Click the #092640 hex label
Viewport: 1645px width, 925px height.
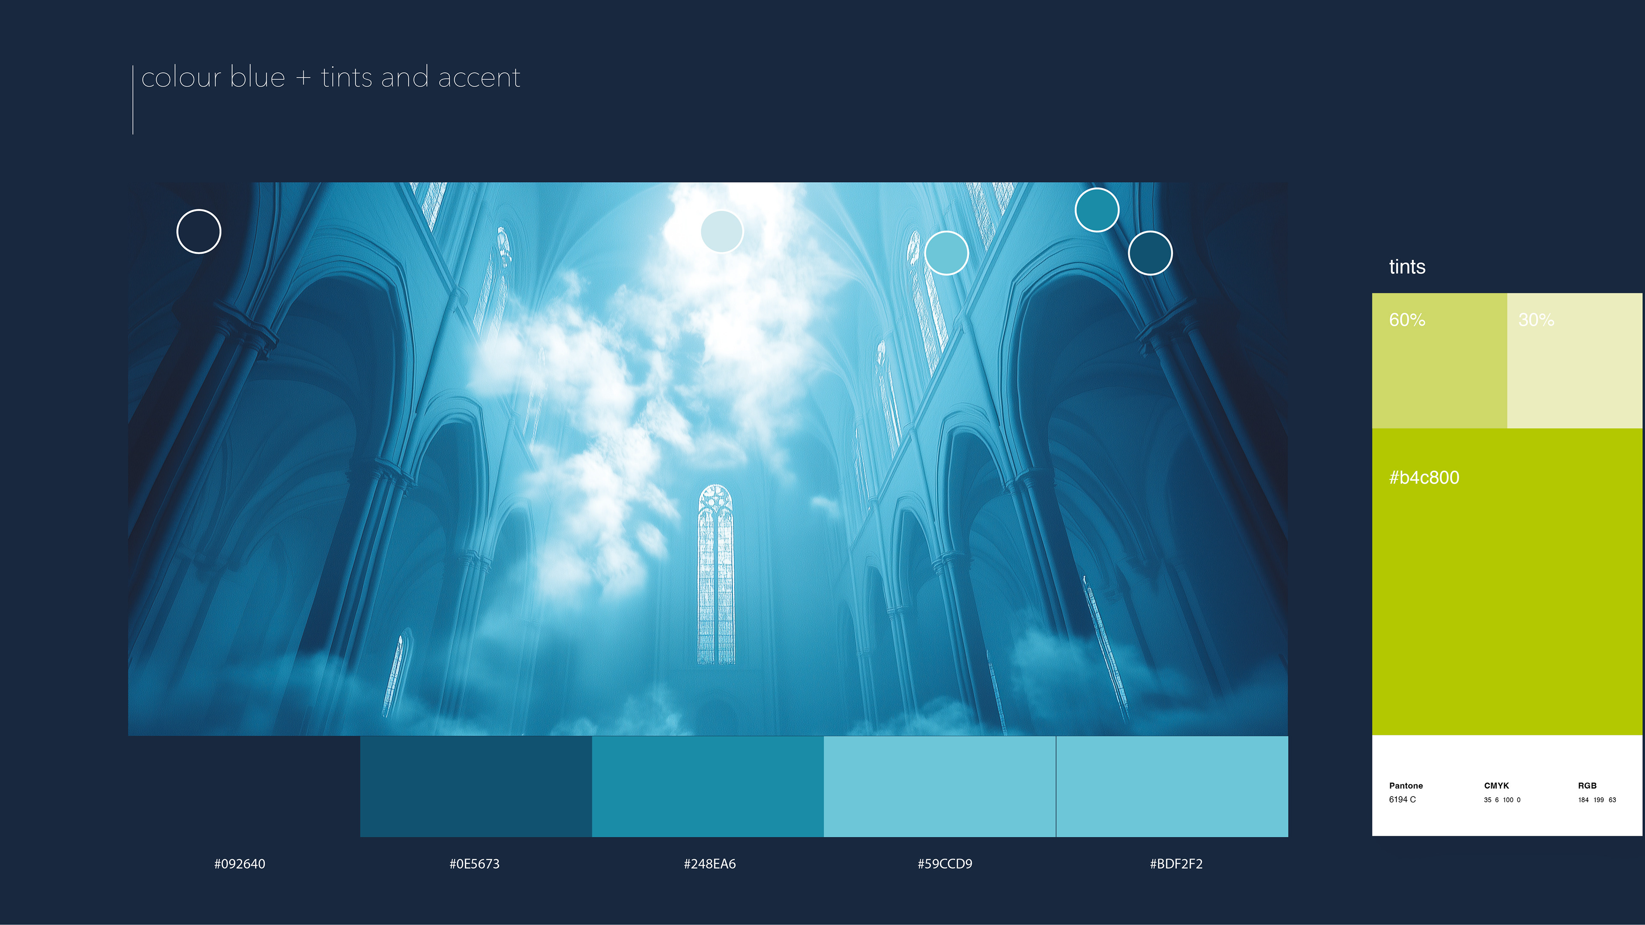[x=239, y=864]
